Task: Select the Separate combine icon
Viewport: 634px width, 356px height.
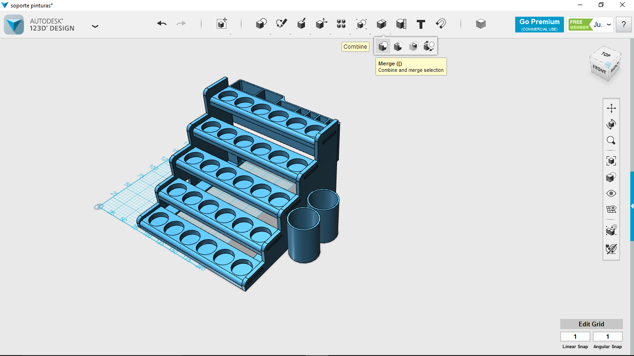Action: (429, 46)
